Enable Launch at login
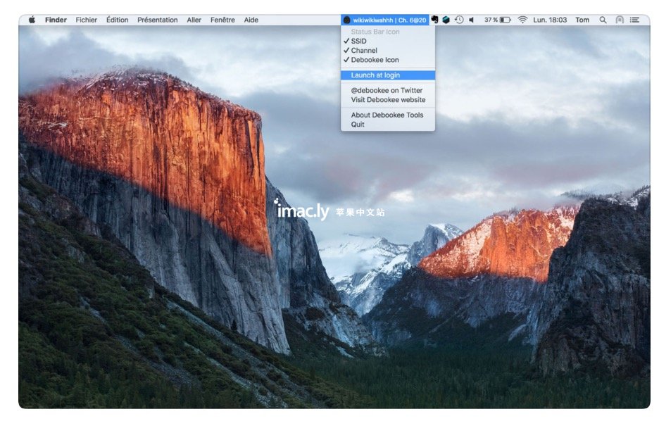The image size is (659, 421). (x=388, y=75)
